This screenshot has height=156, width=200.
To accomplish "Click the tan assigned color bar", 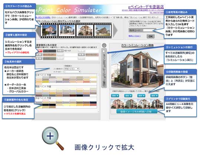I will pos(50,55).
